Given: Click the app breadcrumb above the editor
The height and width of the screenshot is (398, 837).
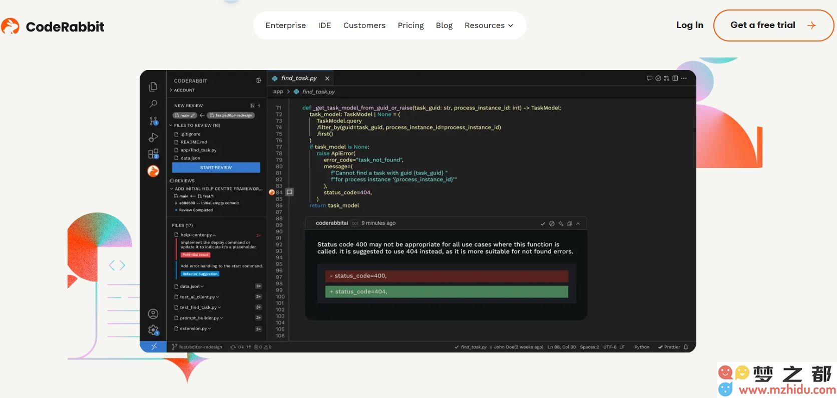Looking at the screenshot, I should pos(278,92).
